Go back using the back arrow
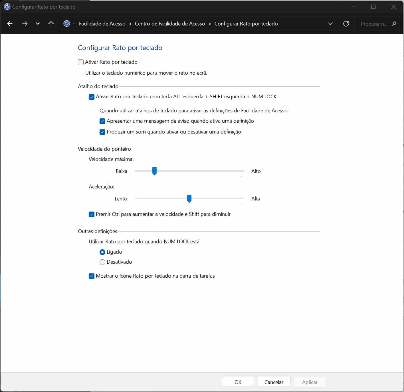 tap(10, 24)
